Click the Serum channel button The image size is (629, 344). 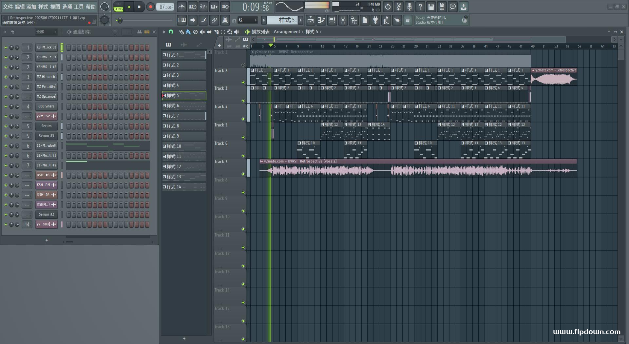click(x=47, y=126)
